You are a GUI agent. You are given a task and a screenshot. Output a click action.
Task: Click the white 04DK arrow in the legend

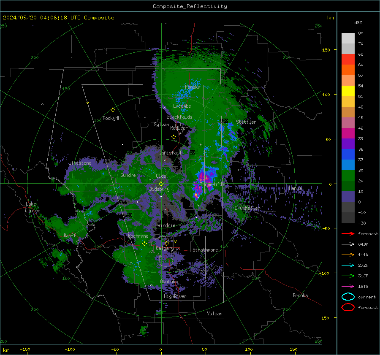(348, 244)
